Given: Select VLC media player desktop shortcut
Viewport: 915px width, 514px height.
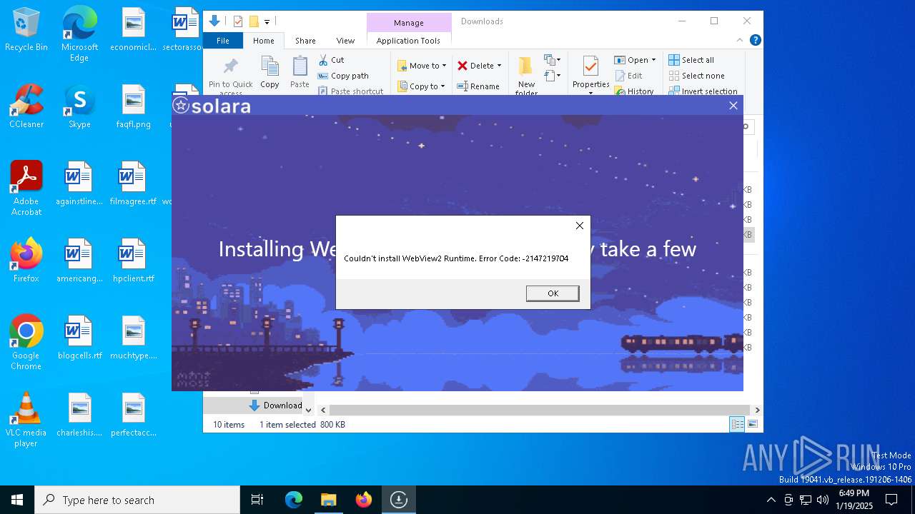Looking at the screenshot, I should 26,420.
